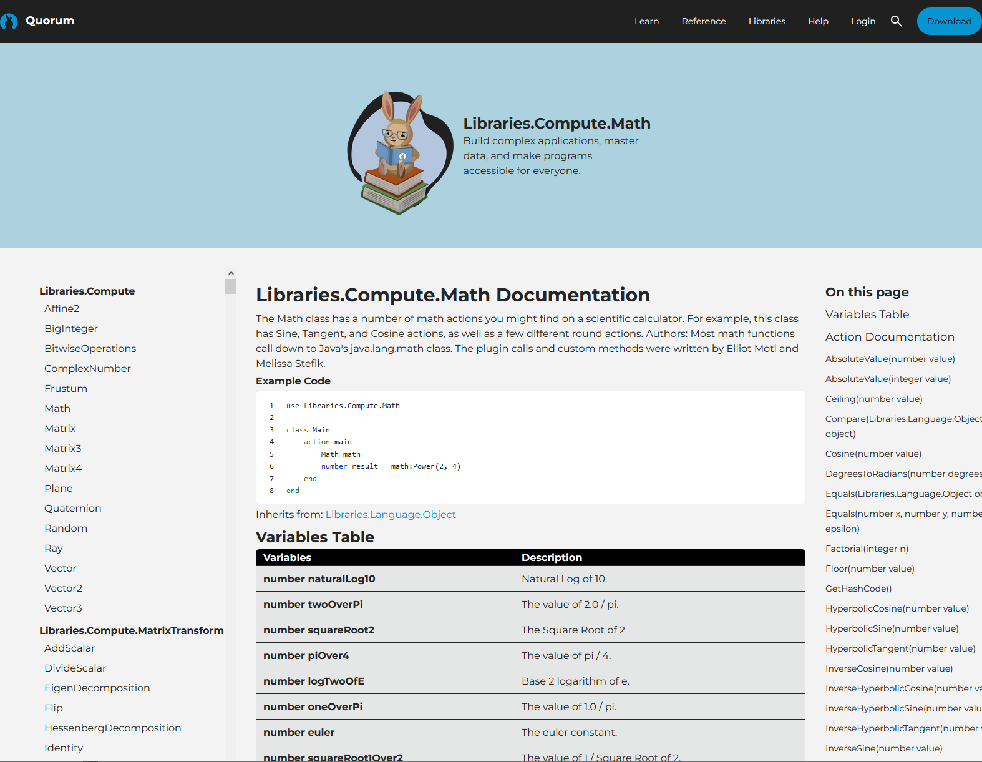Open BitwiseOperations in the sidebar
This screenshot has height=762, width=982.
pyautogui.click(x=90, y=348)
